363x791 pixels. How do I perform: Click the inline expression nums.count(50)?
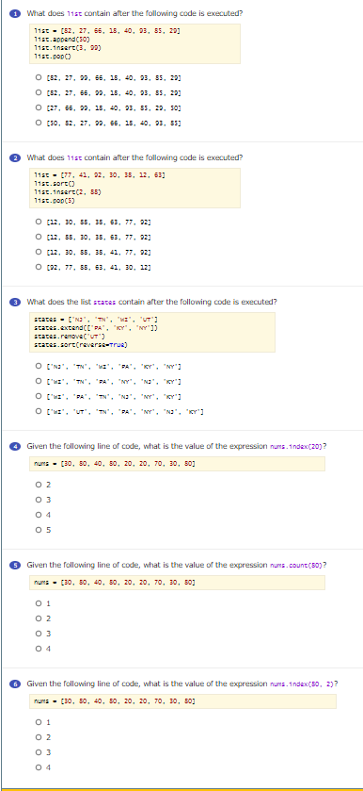(296, 565)
